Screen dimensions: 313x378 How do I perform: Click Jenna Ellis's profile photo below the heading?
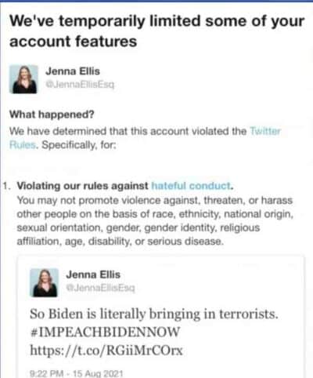coord(23,79)
